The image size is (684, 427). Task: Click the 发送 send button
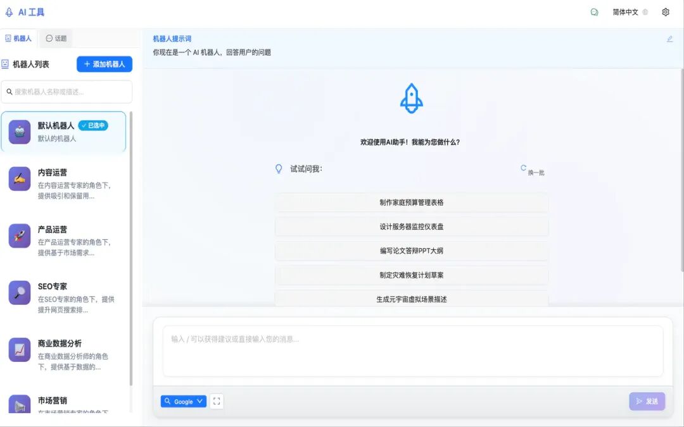[647, 401]
